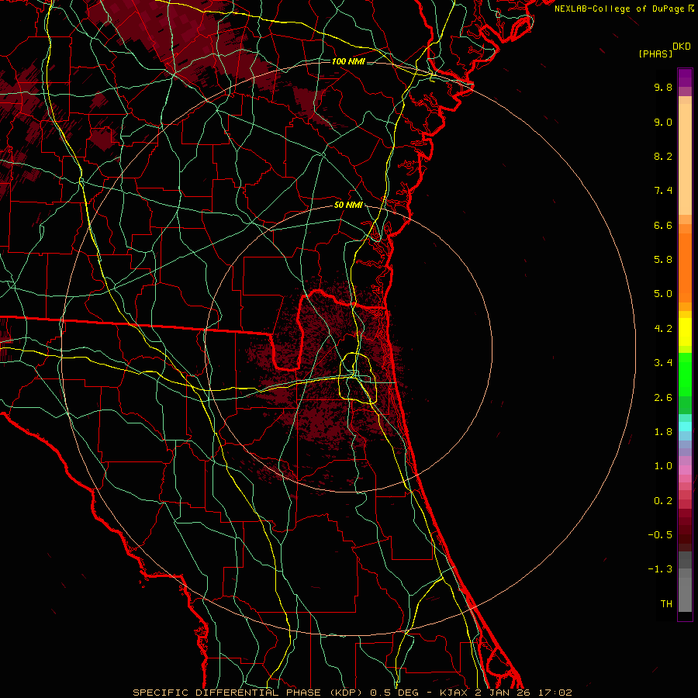The height and width of the screenshot is (698, 698).
Task: Click the [PHAS] units label
Action: (655, 54)
